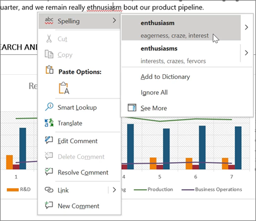Click the abc Spelling icon
Viewport: 256px width, 221px height.
(49, 21)
